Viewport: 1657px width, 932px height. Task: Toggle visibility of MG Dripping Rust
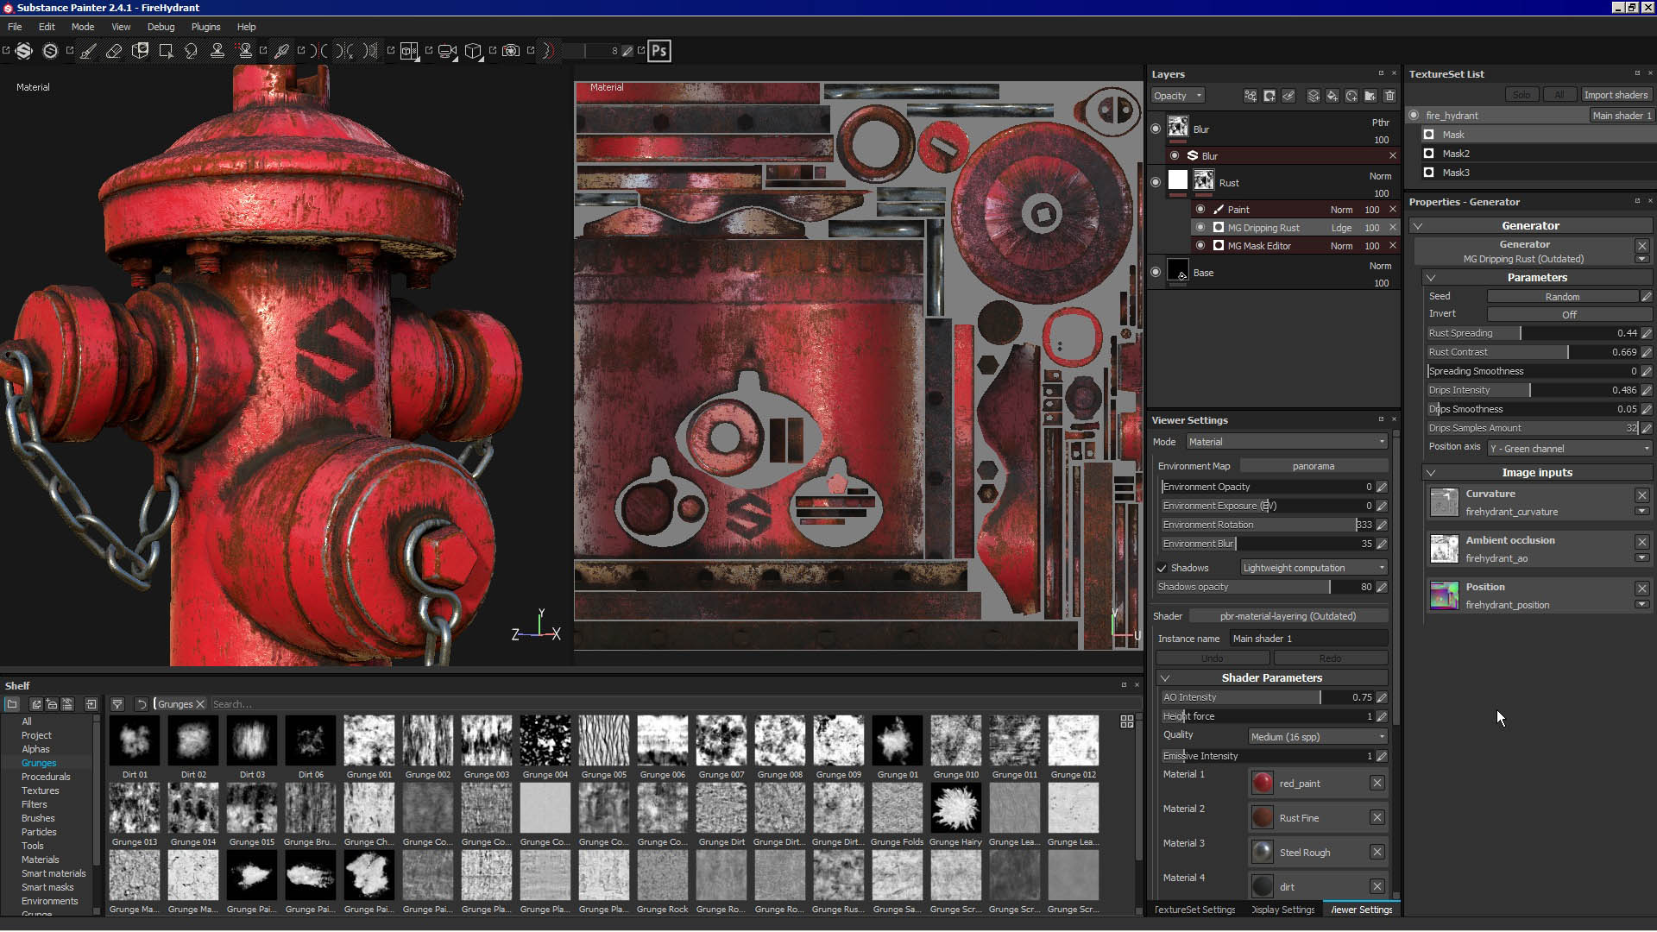(x=1200, y=228)
